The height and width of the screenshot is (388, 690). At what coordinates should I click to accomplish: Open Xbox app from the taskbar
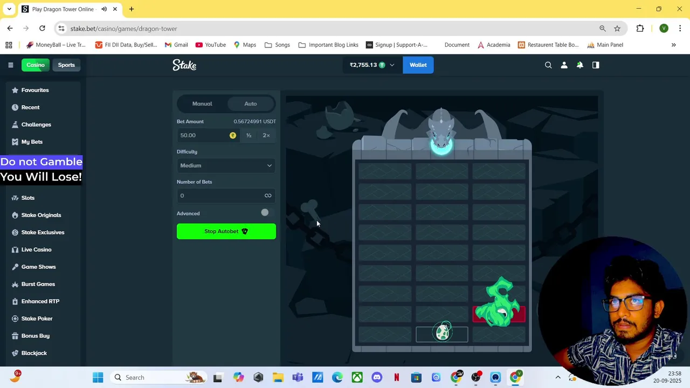tap(357, 377)
